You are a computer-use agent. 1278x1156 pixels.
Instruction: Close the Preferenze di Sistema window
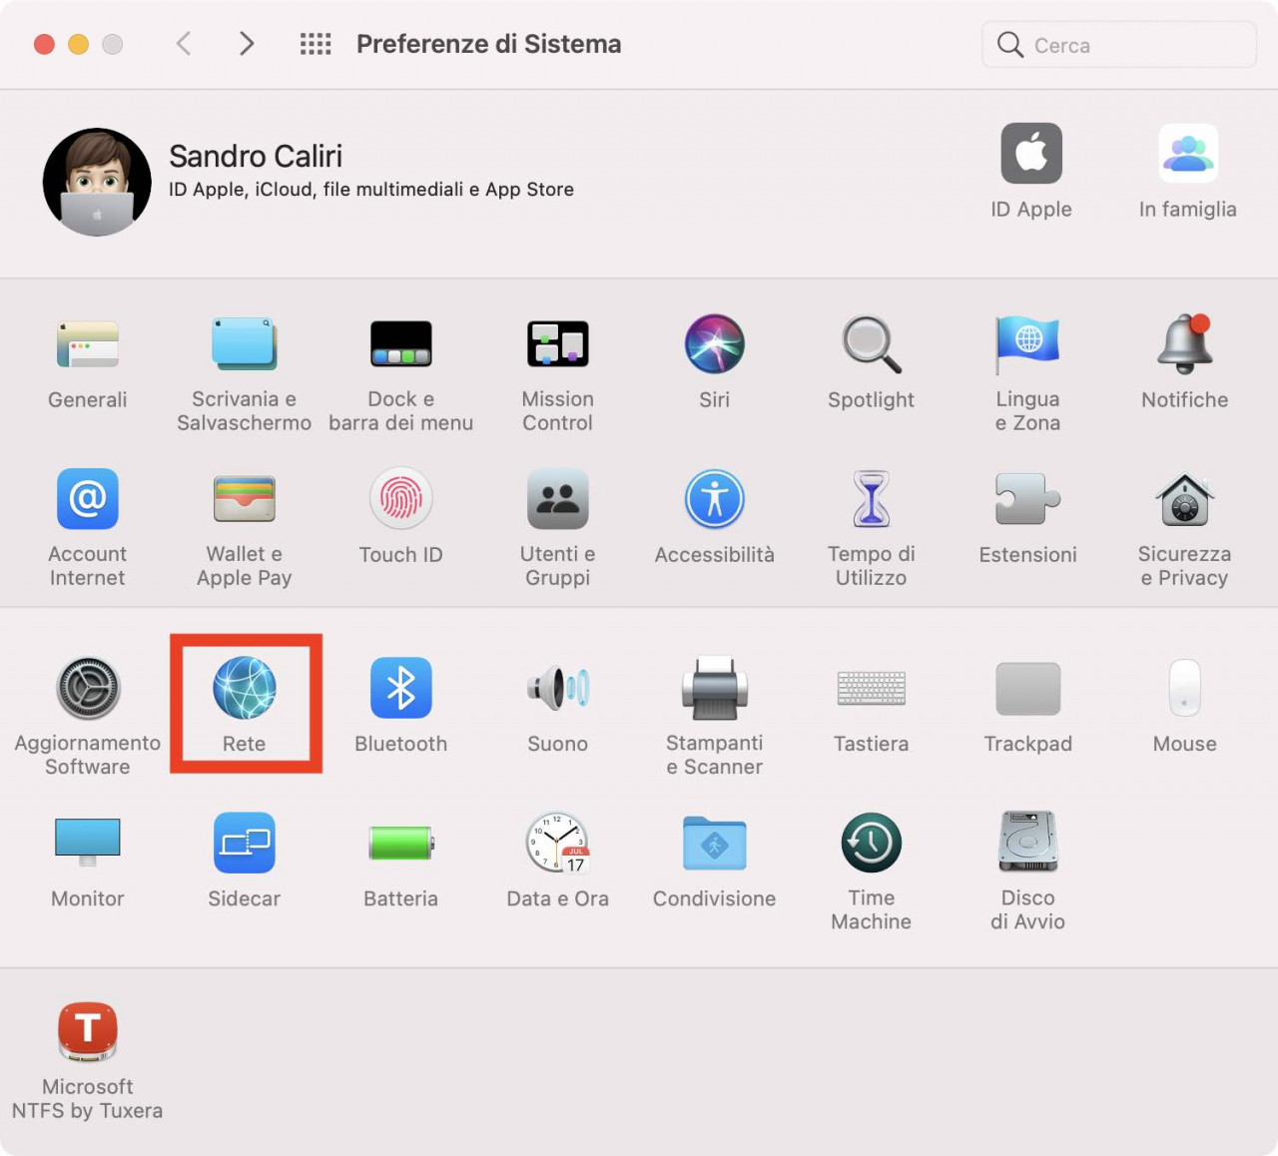[44, 44]
